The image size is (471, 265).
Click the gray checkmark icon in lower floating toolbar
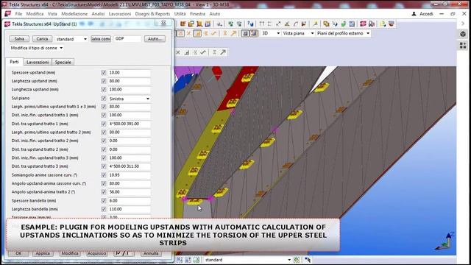[x=203, y=52]
